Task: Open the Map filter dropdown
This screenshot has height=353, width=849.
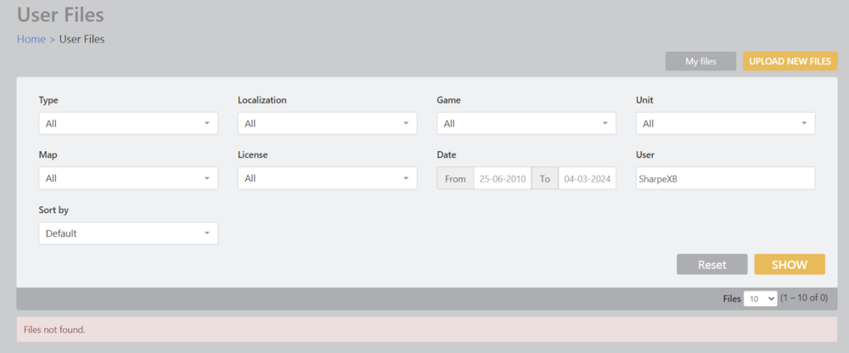Action: coord(127,178)
